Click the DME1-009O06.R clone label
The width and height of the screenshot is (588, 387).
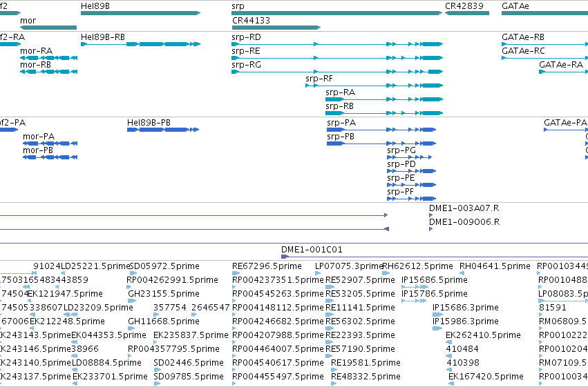464,222
